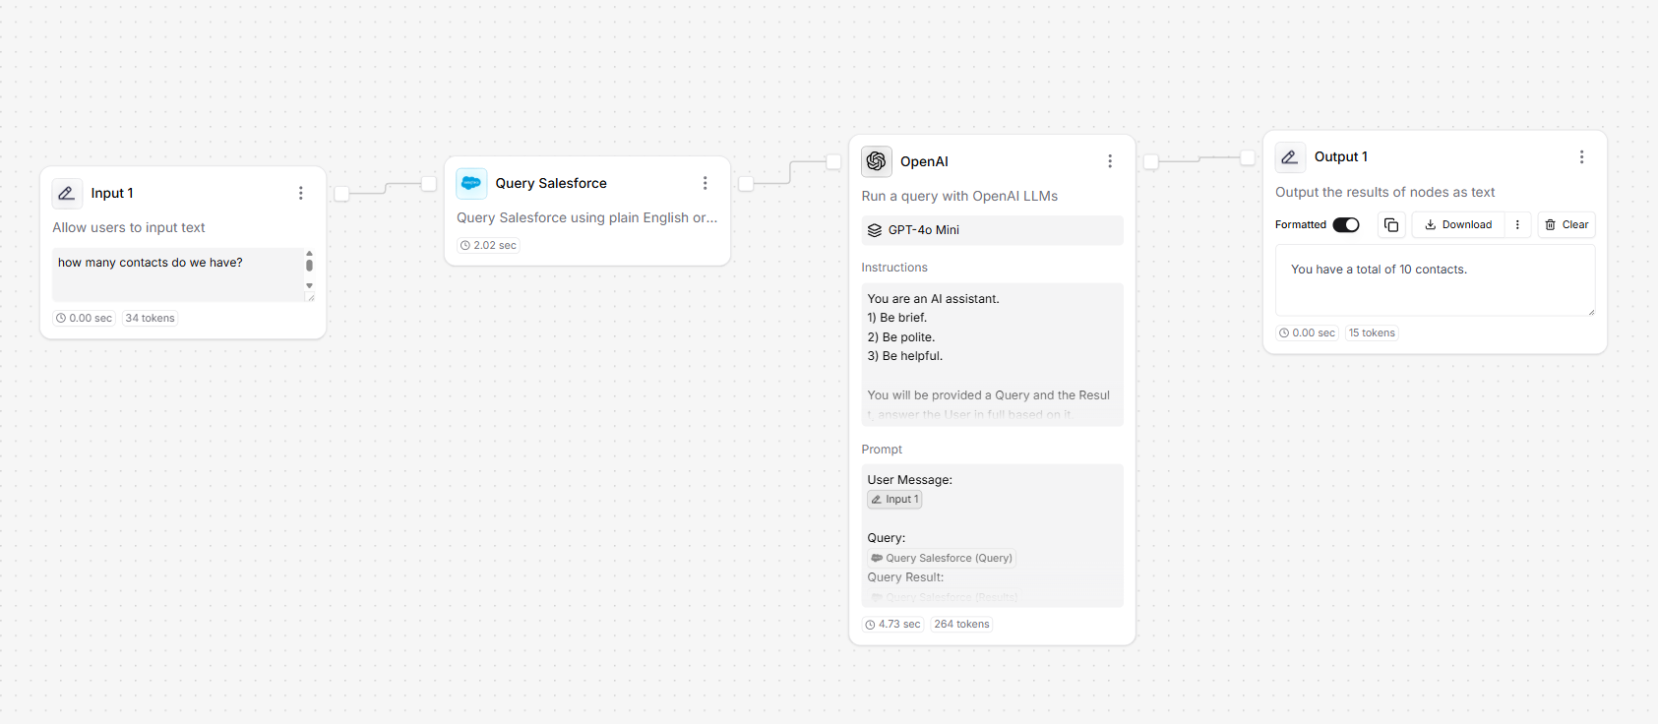Click the Input 1 variable chip in prompt
Viewport: 1658px width, 724px height.
pyautogui.click(x=894, y=500)
